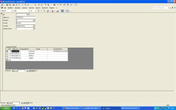Click the Save icon in the toolbar

[7, 5]
